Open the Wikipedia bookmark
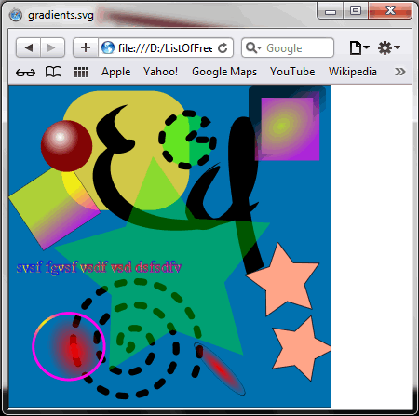This screenshot has height=416, width=419. point(353,72)
